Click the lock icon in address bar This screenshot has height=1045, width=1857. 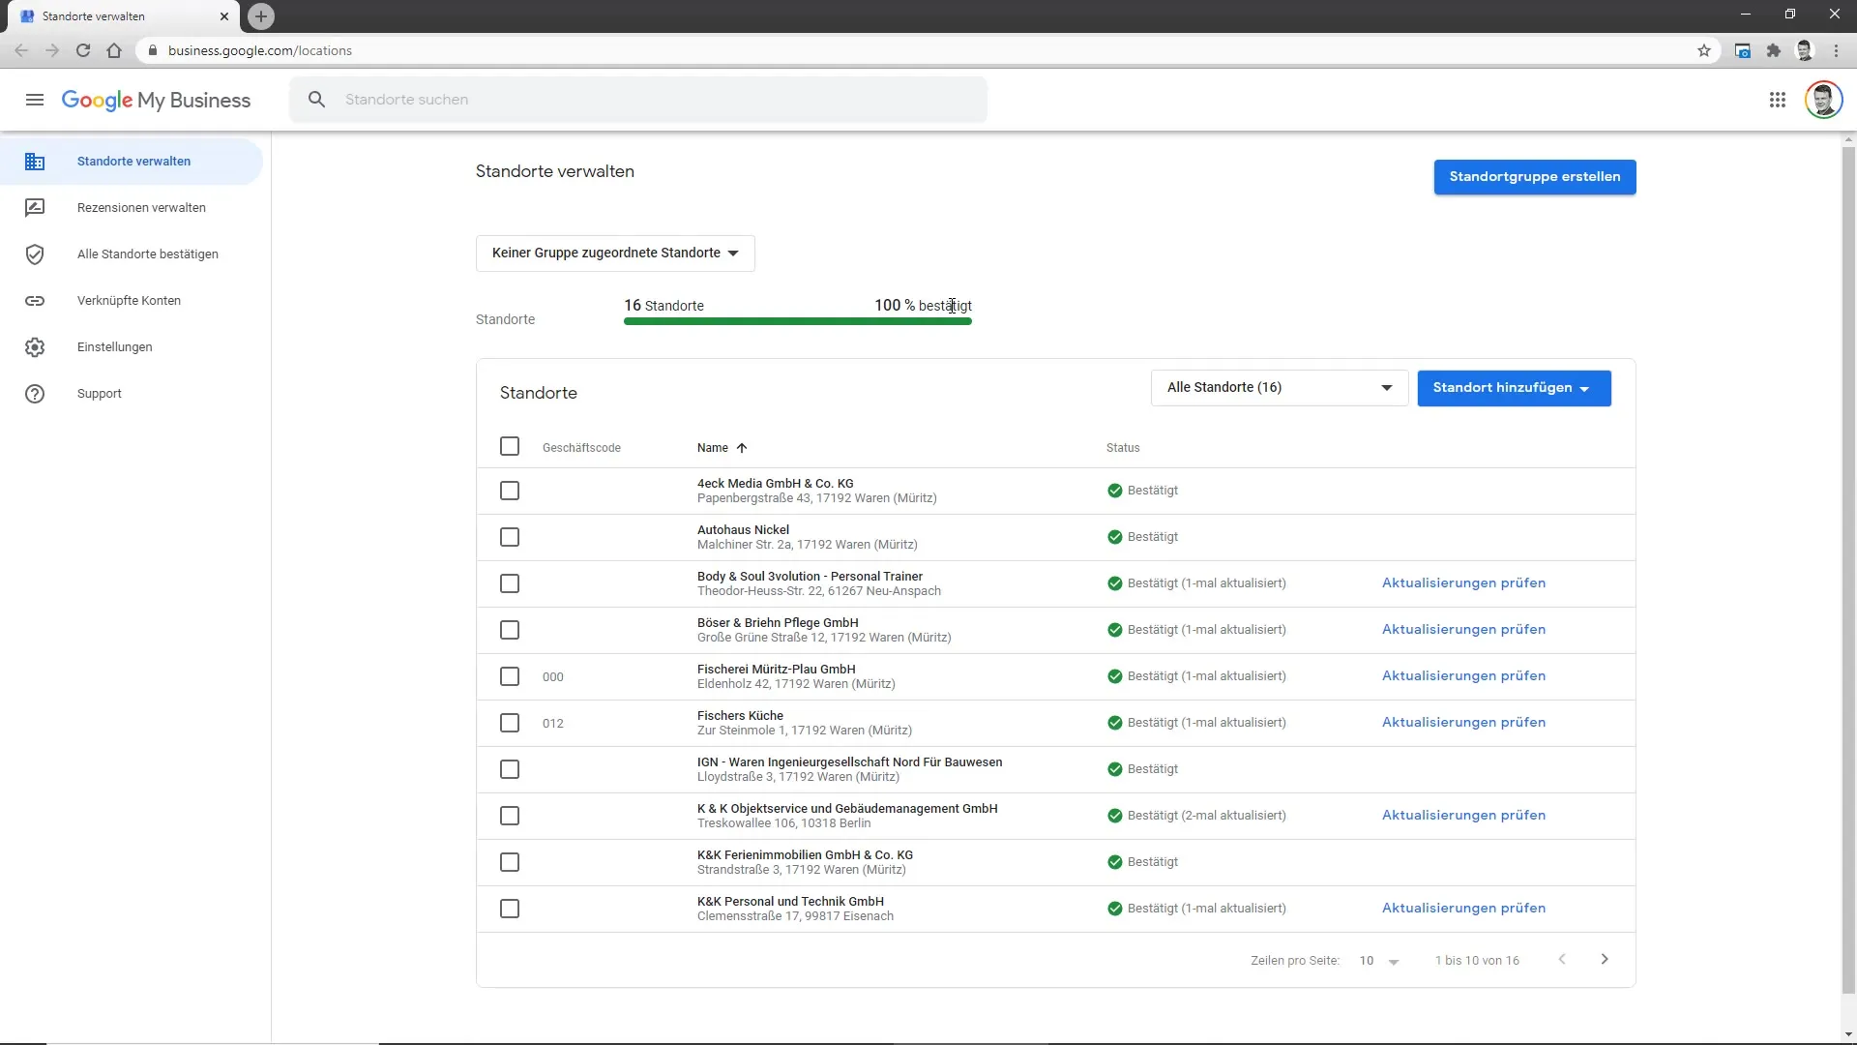pyautogui.click(x=152, y=50)
